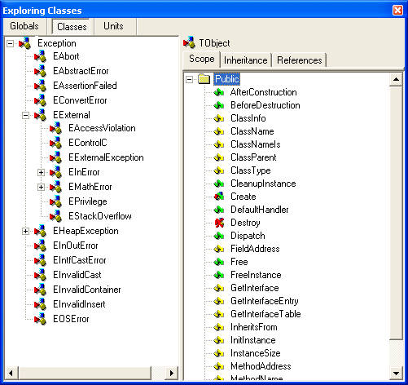This screenshot has width=408, height=385.
Task: Click the EAssertionFailed class icon
Action: click(x=41, y=86)
